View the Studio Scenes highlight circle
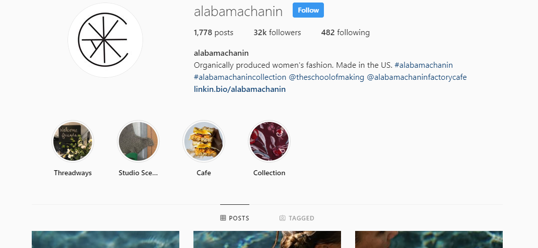Image resolution: width=538 pixels, height=248 pixels. tap(138, 142)
